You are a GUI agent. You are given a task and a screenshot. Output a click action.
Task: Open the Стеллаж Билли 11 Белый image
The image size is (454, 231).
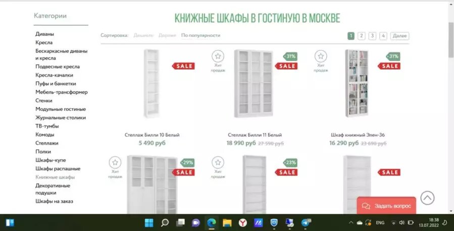click(254, 84)
